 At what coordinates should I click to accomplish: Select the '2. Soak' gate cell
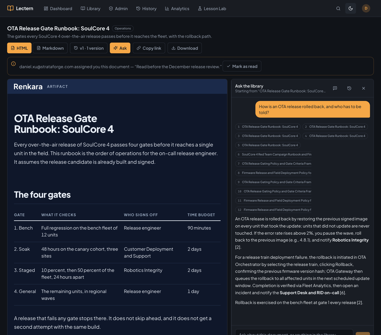pyautogui.click(x=22, y=249)
